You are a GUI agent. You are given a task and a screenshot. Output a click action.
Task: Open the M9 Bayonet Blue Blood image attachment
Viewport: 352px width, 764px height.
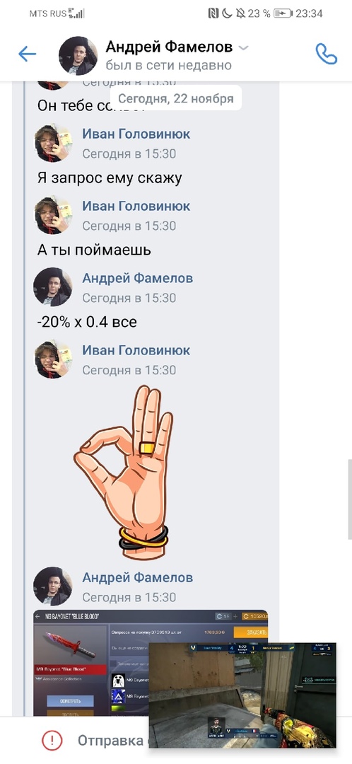[91, 663]
